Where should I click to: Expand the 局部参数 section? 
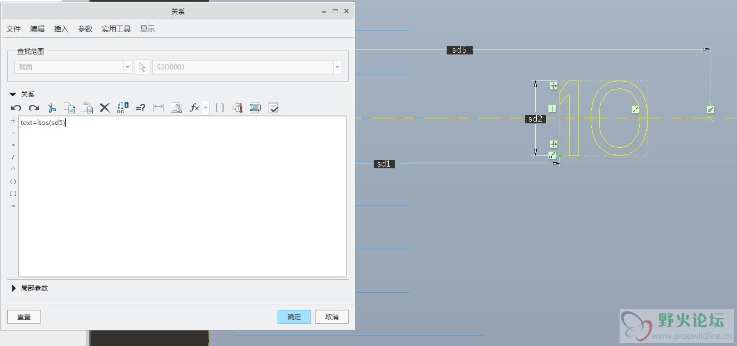pos(14,288)
